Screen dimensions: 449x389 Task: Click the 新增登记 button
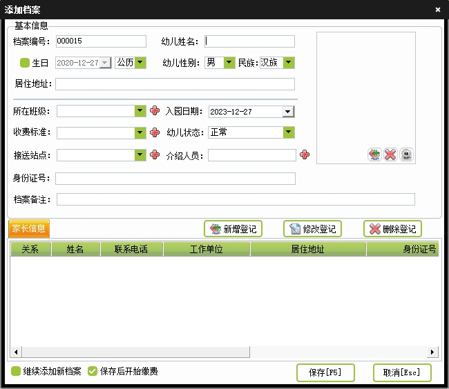click(x=233, y=229)
